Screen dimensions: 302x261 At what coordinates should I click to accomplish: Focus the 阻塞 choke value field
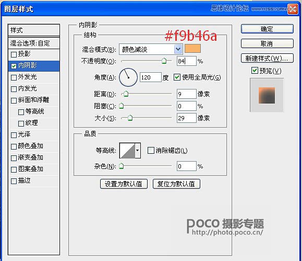click(186, 106)
